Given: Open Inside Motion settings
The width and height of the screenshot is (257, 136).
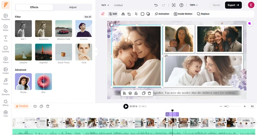Looking at the screenshot, I should point(183,14).
